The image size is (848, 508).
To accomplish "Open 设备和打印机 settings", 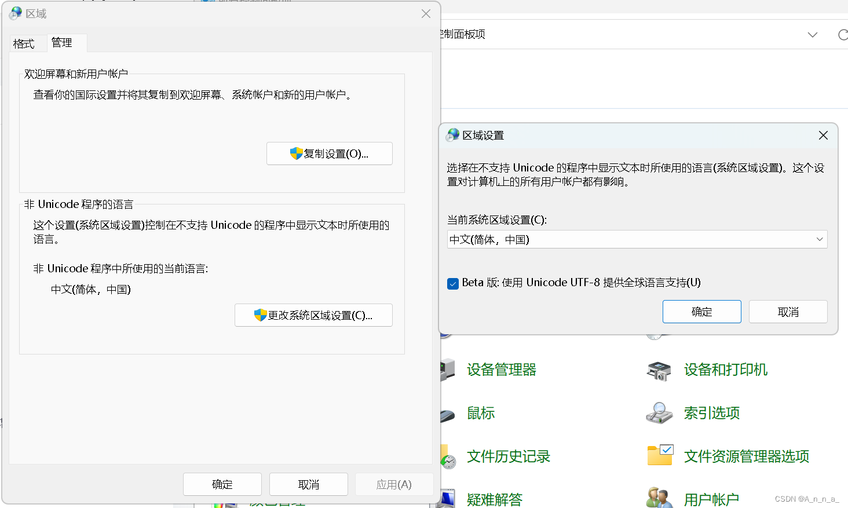I will (x=725, y=370).
